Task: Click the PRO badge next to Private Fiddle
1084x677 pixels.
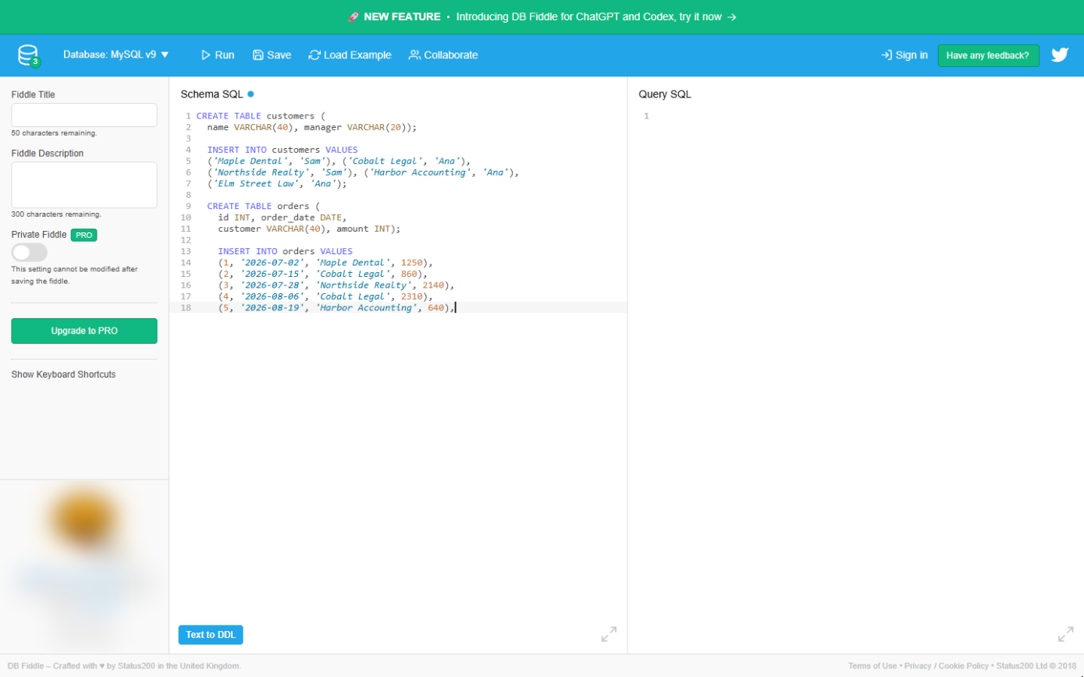Action: pos(84,235)
